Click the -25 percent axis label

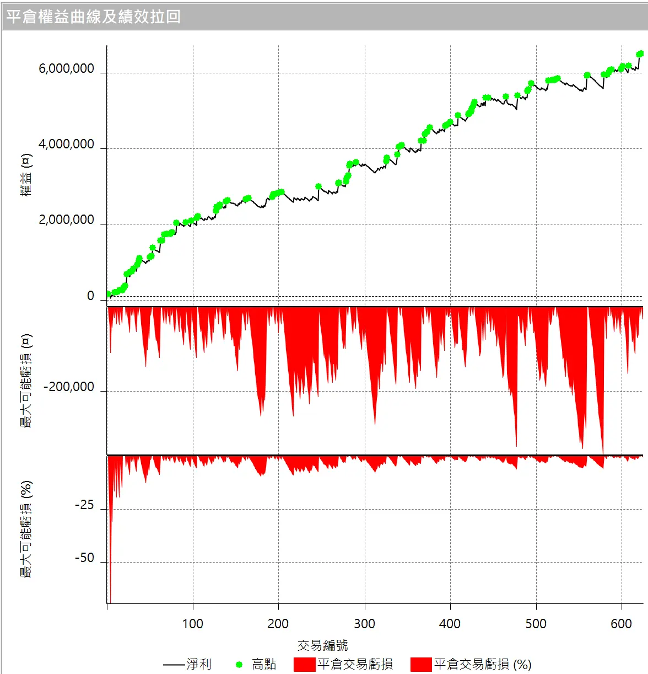point(84,505)
